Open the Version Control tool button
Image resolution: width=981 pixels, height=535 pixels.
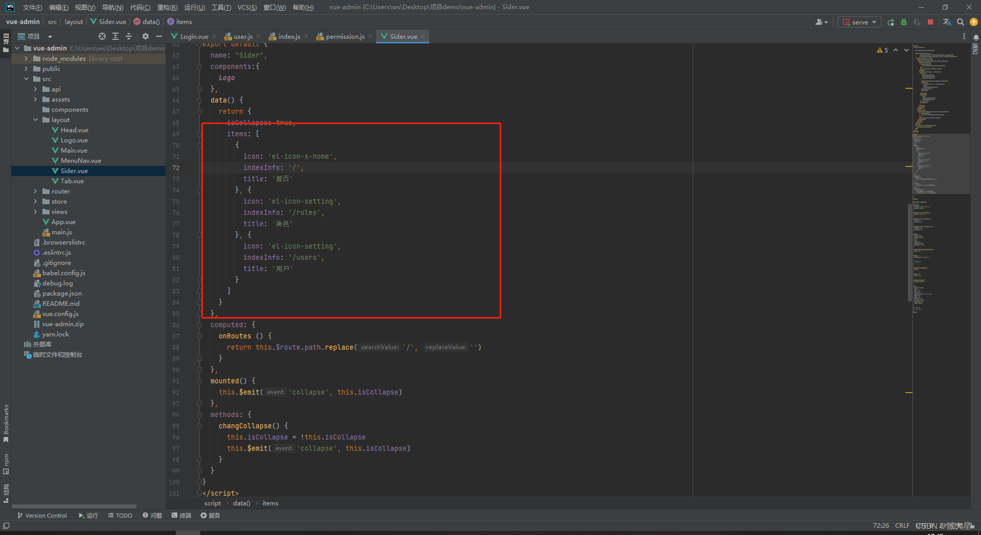(42, 516)
